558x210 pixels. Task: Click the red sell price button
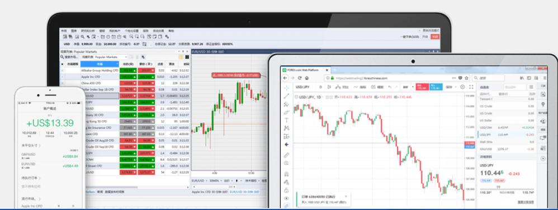[423, 87]
